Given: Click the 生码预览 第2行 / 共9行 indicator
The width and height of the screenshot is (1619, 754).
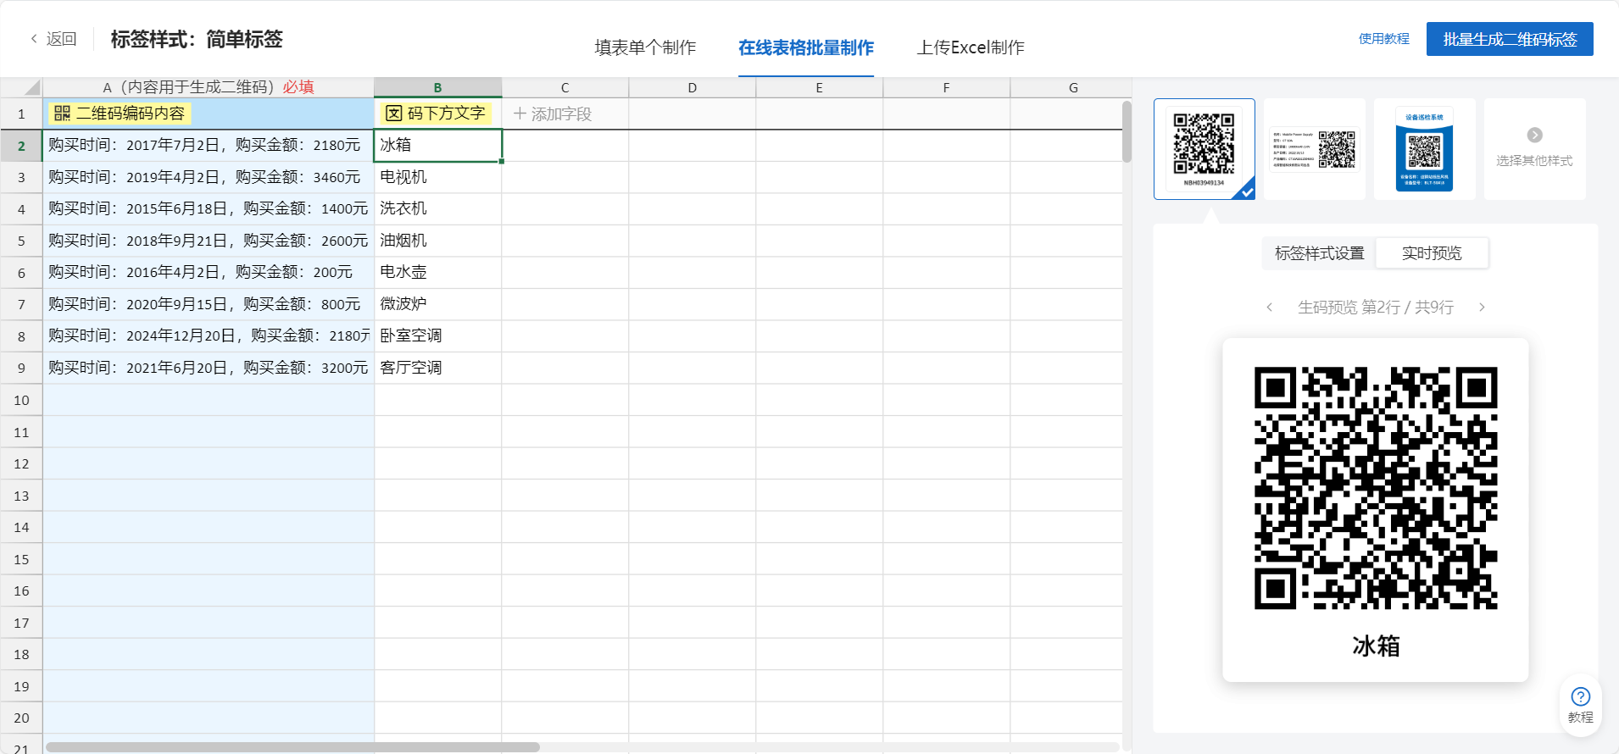Looking at the screenshot, I should click(x=1376, y=307).
